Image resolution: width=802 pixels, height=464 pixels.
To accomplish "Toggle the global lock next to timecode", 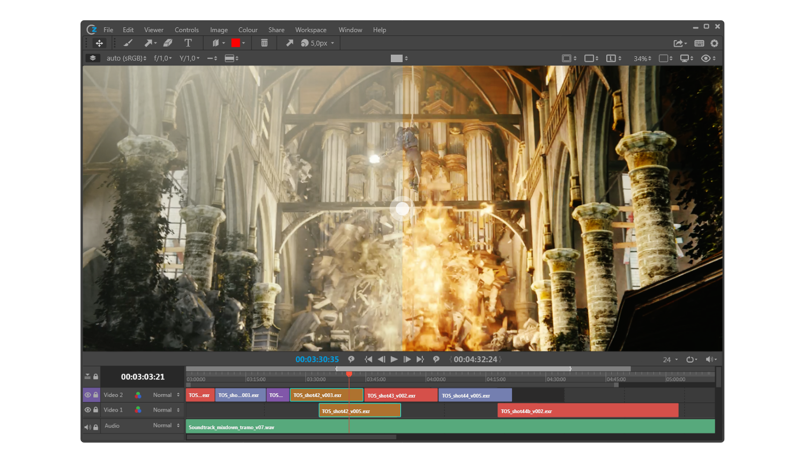I will [95, 377].
